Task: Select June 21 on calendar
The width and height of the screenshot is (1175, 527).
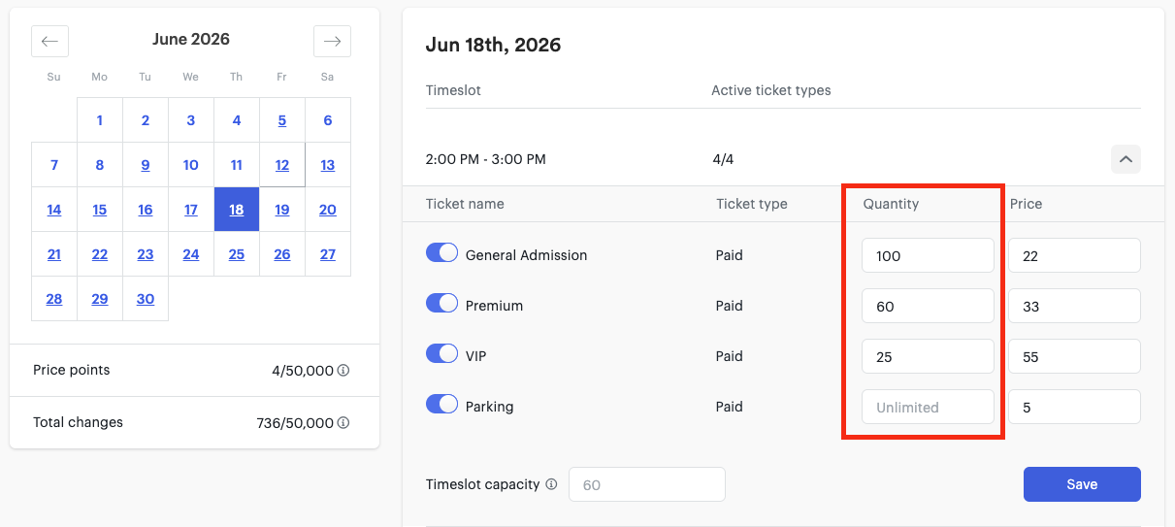Action: click(x=54, y=254)
